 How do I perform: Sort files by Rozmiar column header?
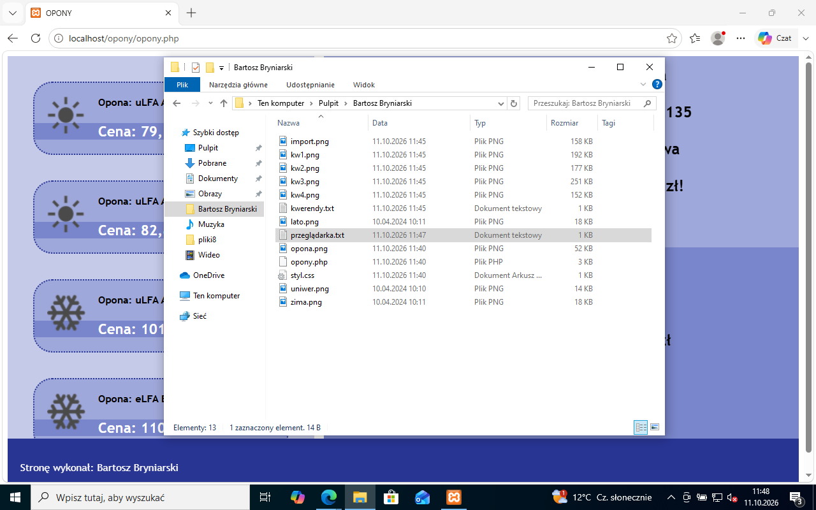click(x=572, y=123)
